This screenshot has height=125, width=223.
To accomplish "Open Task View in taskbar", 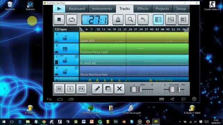I will click(x=12, y=122).
